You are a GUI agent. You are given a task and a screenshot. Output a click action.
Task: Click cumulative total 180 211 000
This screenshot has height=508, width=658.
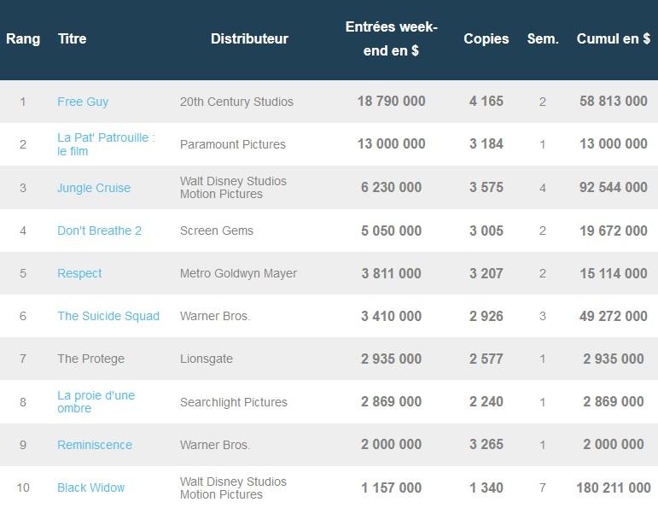613,488
